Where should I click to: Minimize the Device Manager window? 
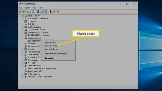tap(120, 4)
